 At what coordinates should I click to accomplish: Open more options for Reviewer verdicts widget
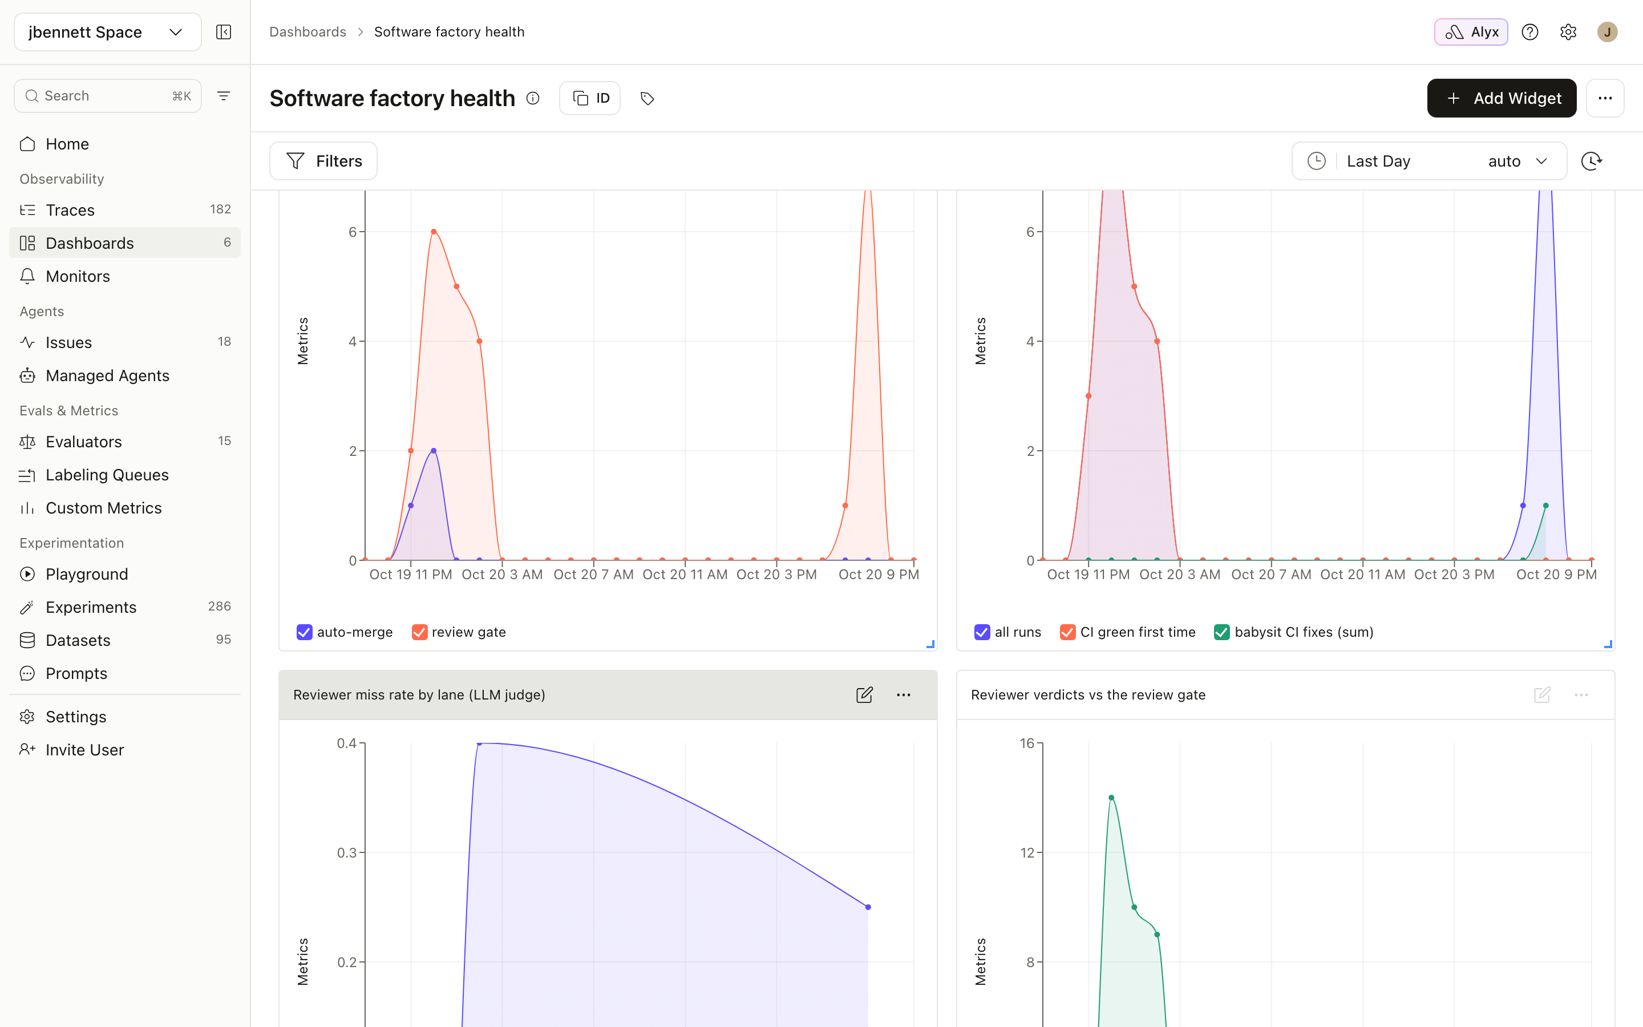(1581, 695)
